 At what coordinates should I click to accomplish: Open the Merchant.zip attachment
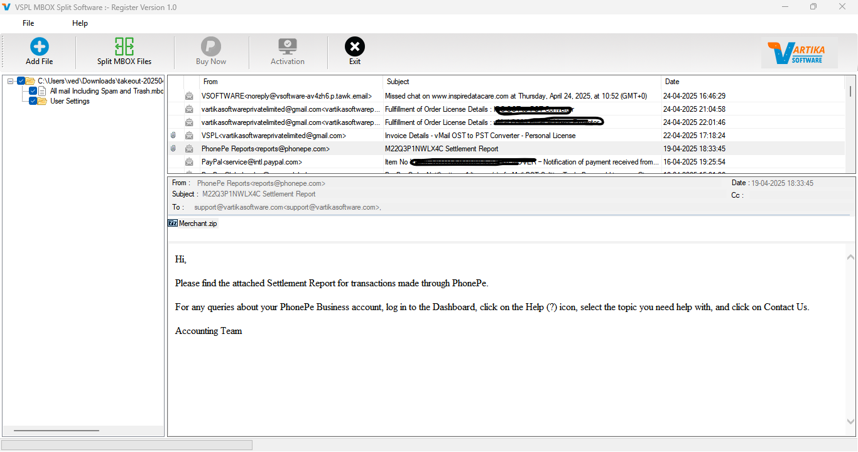point(193,223)
